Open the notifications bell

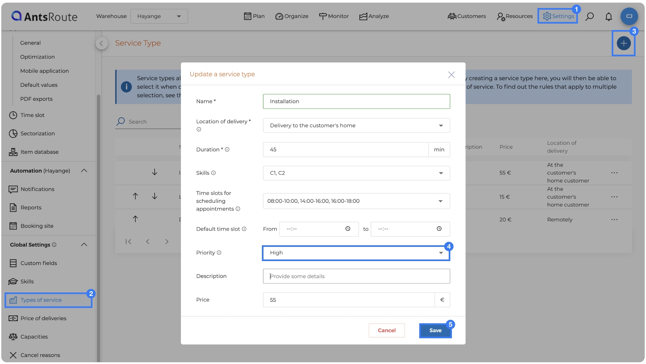coord(608,16)
